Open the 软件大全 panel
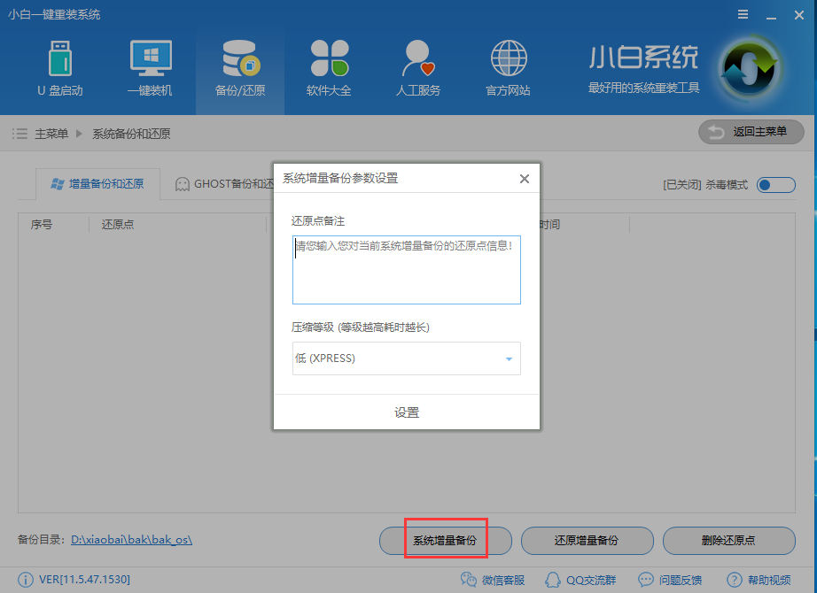The image size is (817, 593). [329, 68]
